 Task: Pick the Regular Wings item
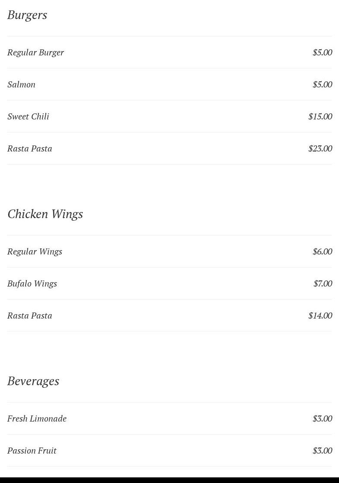pos(35,251)
